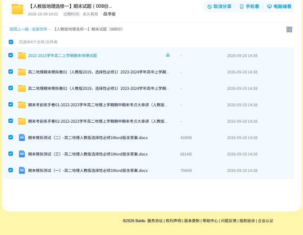Viewport: 303px width, 235px height.
Task: Uncheck the select-all checkbox (已选中8个文件)
Action: pyautogui.click(x=11, y=42)
